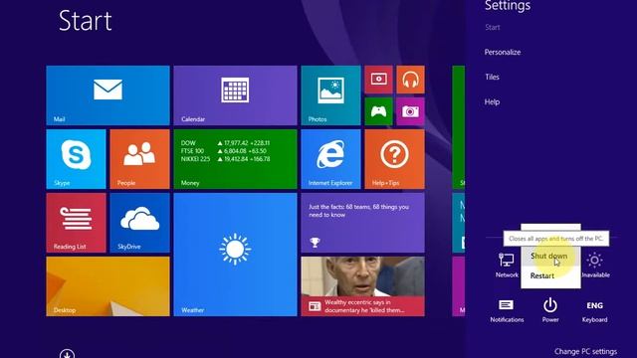
Task: Open the Sports tile with trophy icon
Action: coord(362,223)
